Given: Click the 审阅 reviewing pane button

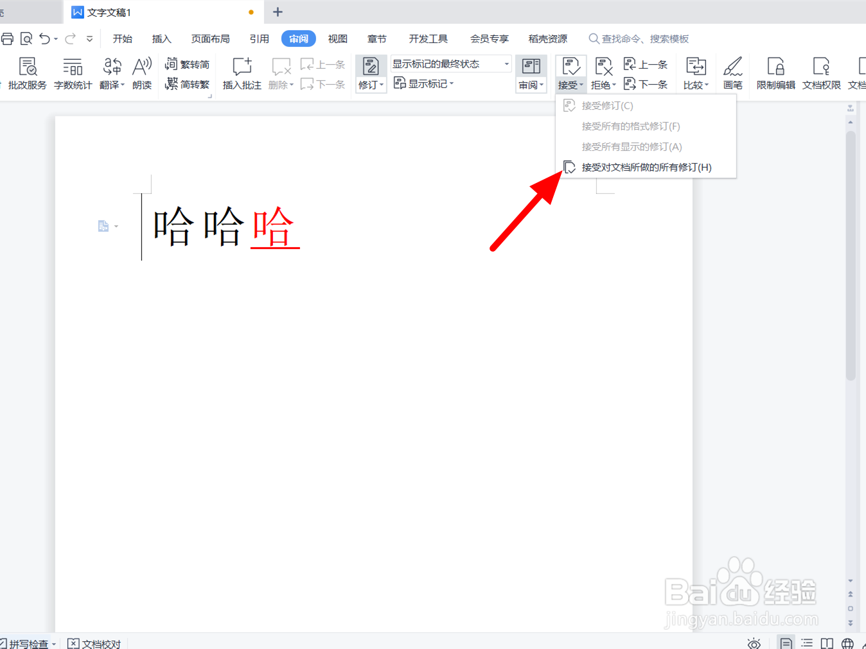Looking at the screenshot, I should click(531, 74).
